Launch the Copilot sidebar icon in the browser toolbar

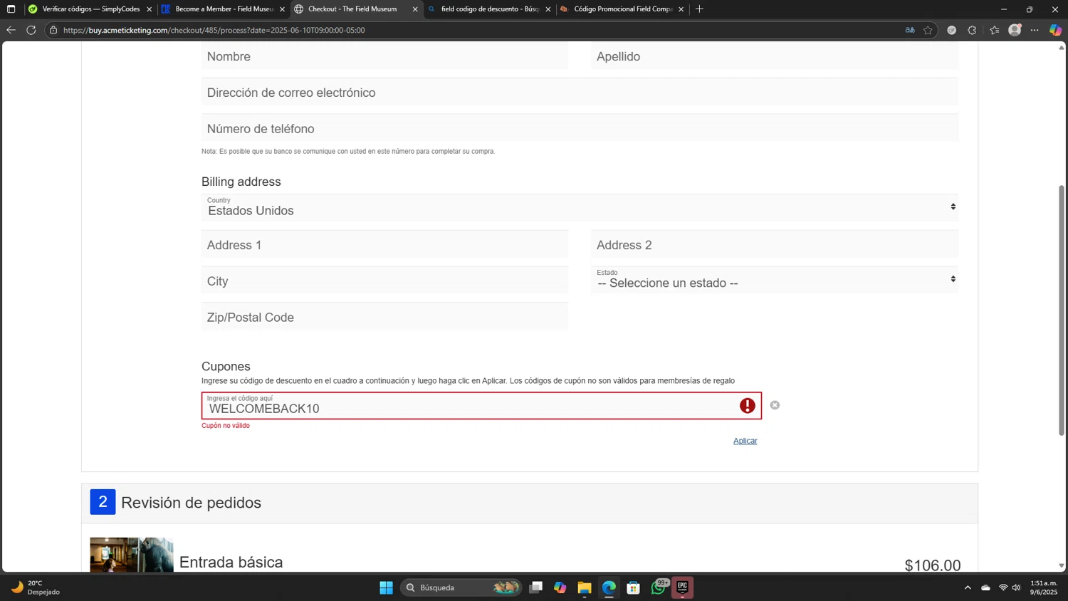(1055, 30)
